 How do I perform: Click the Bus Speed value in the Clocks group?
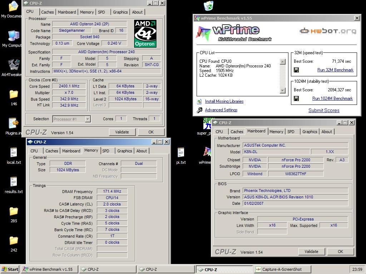(69, 99)
